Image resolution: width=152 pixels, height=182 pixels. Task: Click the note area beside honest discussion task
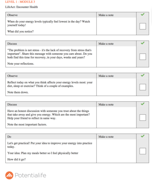point(116,117)
